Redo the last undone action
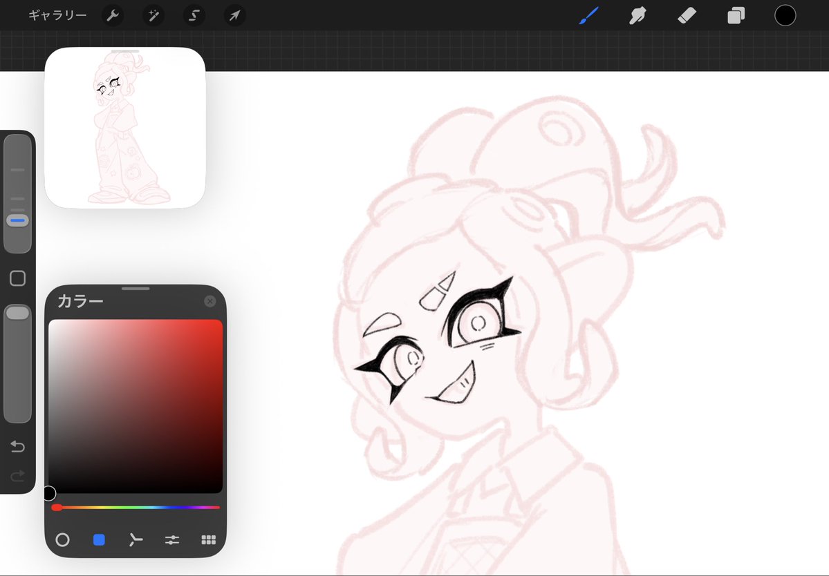The width and height of the screenshot is (829, 576). (x=17, y=477)
